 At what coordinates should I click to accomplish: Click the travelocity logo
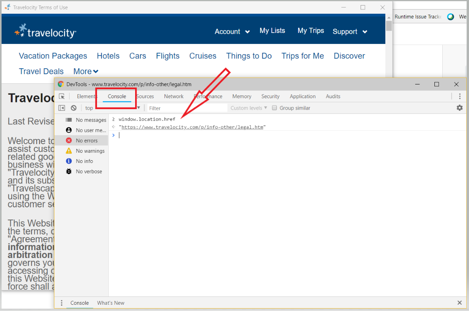point(46,31)
